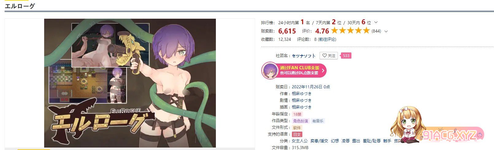
Task: Click the 软件 file format tag
Action: click(297, 128)
